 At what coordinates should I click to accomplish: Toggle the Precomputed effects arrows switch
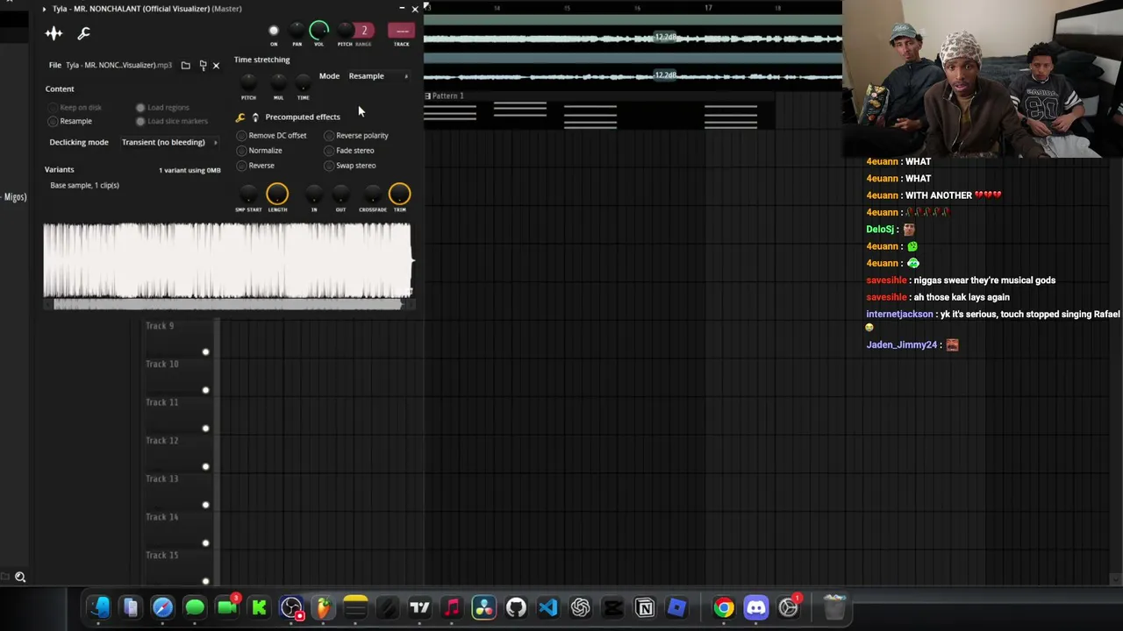(255, 117)
